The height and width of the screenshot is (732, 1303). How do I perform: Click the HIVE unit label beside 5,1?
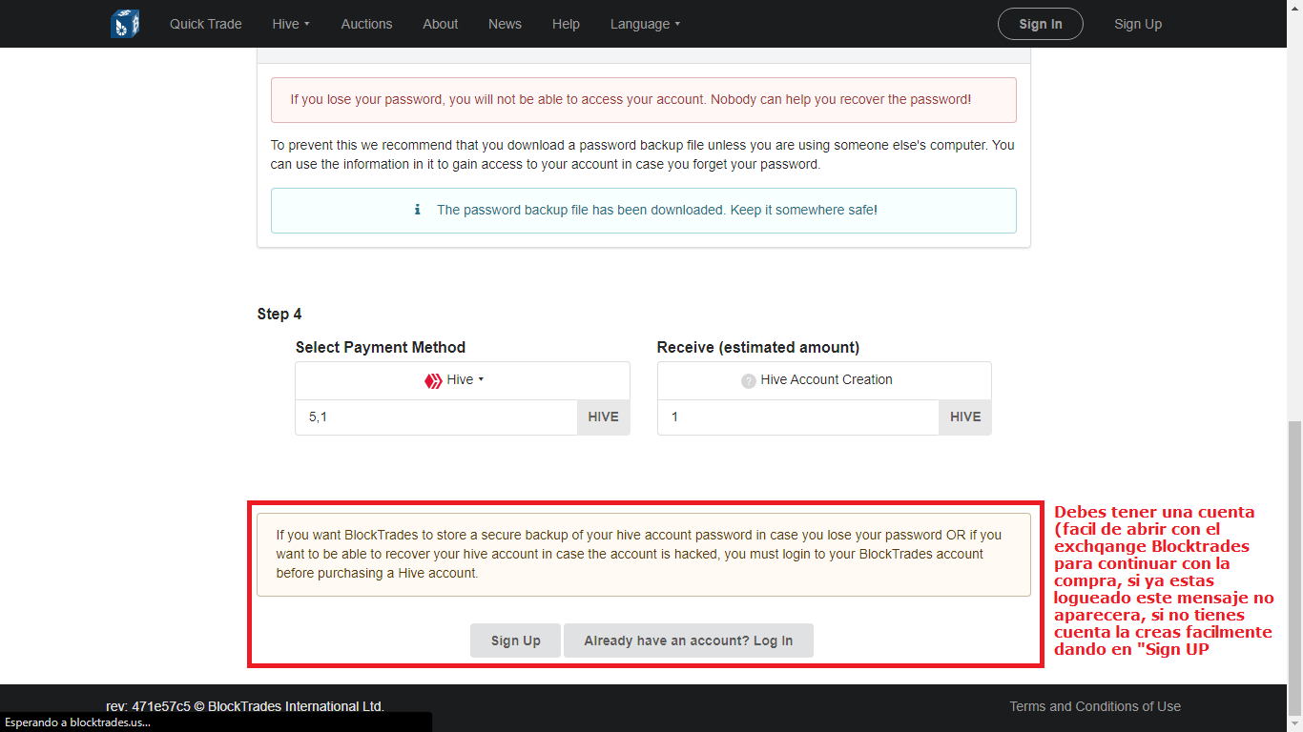604,417
